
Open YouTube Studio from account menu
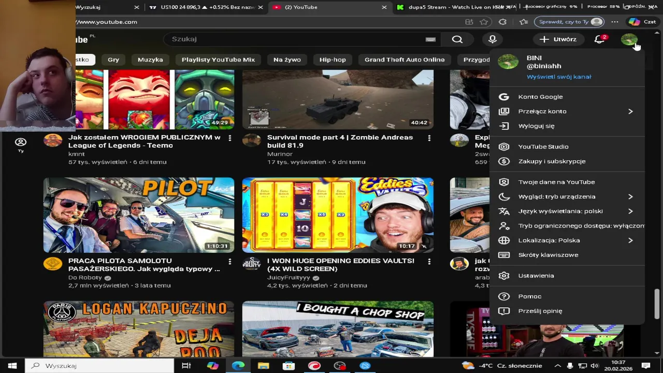(567, 147)
